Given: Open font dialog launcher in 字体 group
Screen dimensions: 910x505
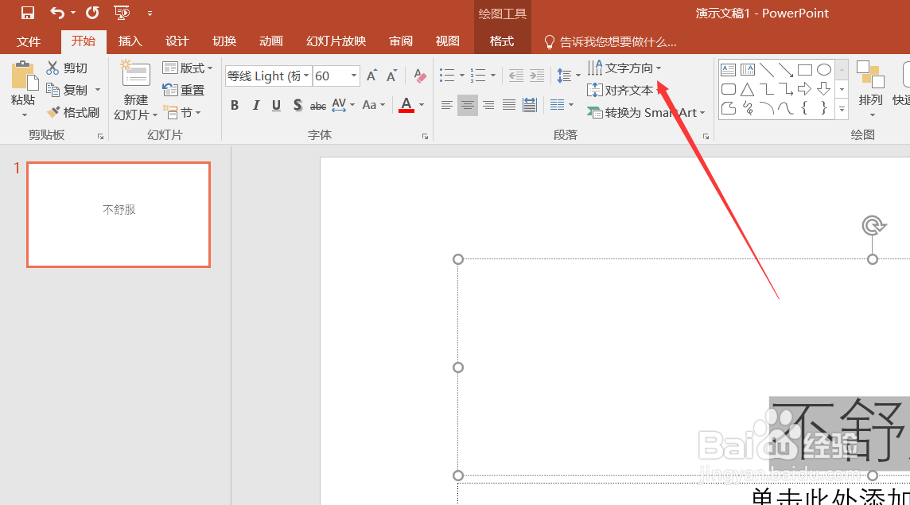Looking at the screenshot, I should pos(425,137).
